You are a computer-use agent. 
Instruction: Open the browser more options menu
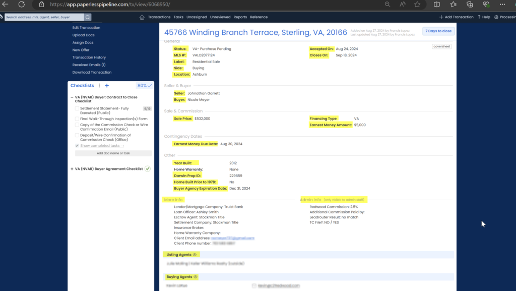(502, 4)
